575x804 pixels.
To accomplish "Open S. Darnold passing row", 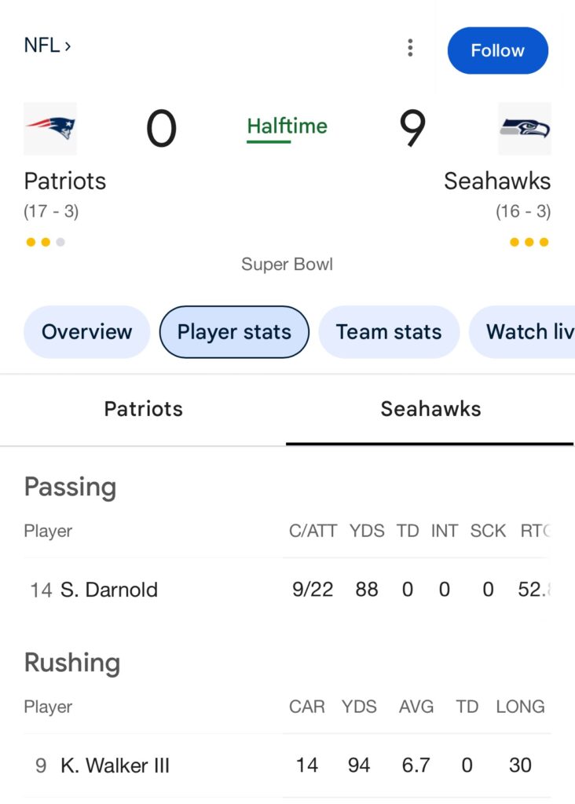I will point(109,590).
